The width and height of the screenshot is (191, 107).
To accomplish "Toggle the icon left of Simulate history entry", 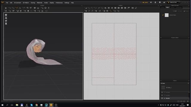I will point(162,98).
